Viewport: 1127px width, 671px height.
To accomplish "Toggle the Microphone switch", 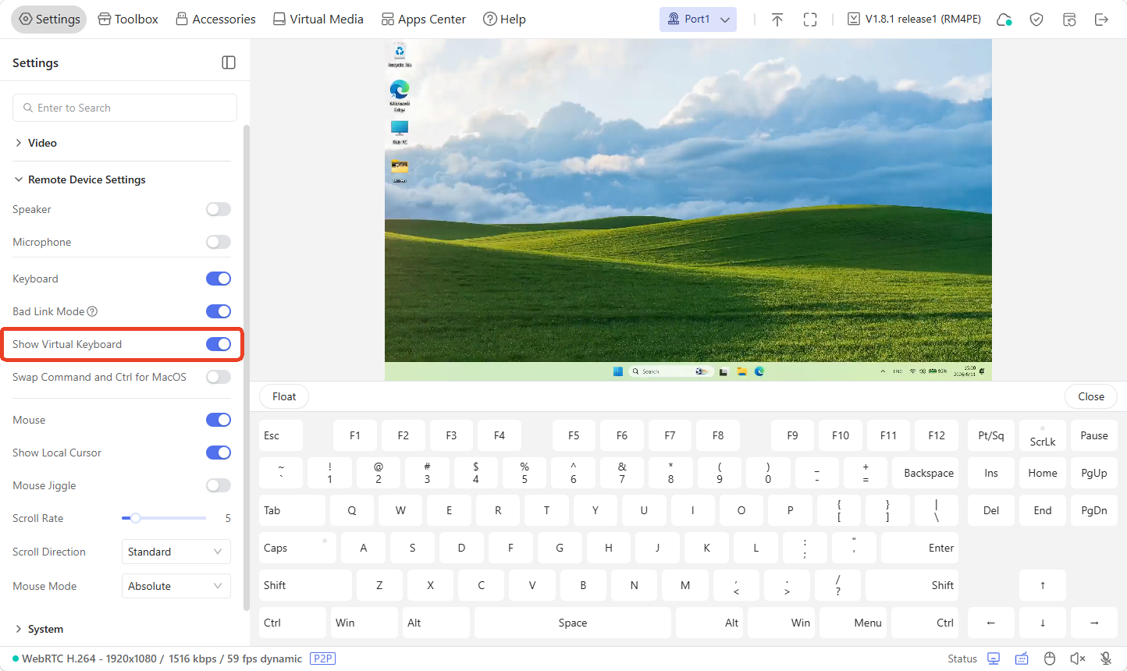I will pos(219,242).
